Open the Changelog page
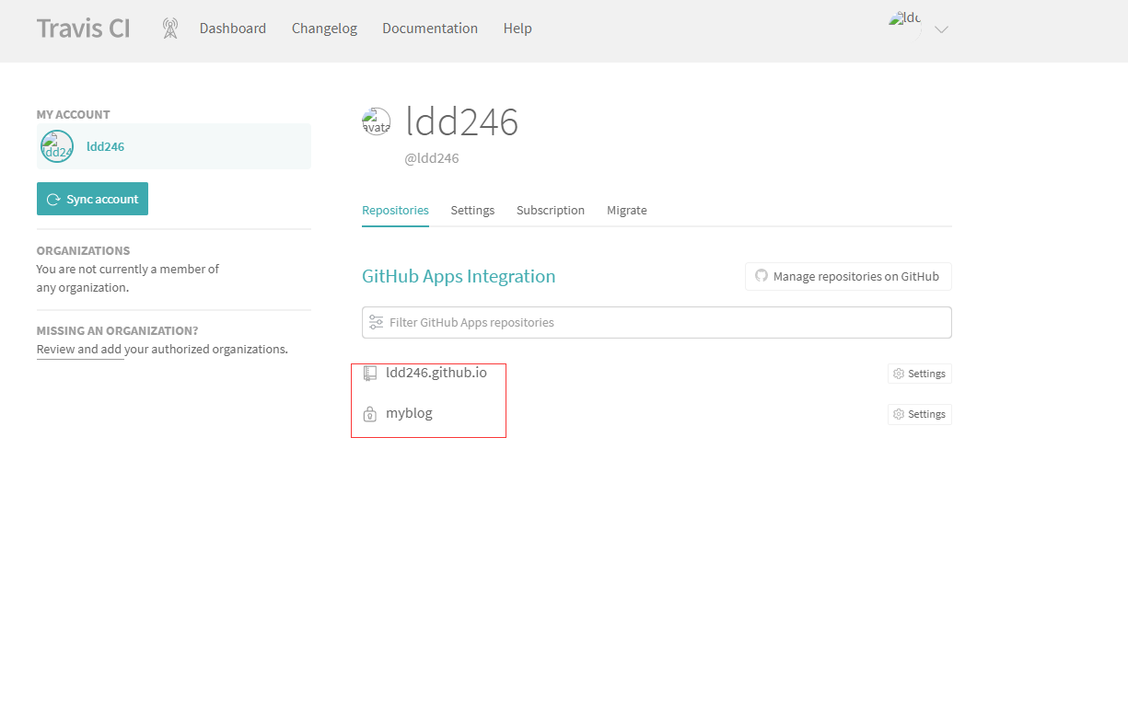This screenshot has height=714, width=1128. [x=324, y=29]
